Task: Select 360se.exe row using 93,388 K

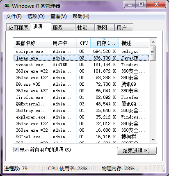Action: (81, 78)
